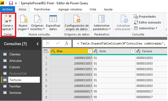Click the fx function icon

[x=67, y=43]
